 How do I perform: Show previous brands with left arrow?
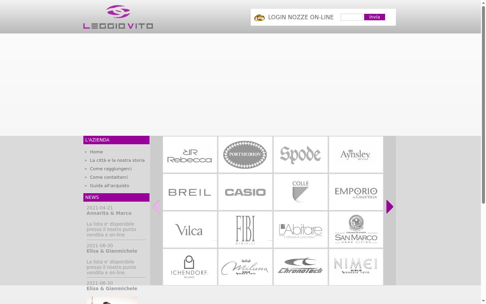click(x=156, y=207)
